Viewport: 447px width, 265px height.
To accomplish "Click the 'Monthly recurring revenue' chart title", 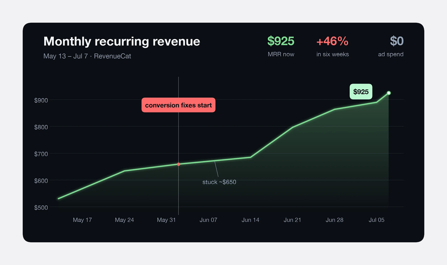I will (x=122, y=41).
